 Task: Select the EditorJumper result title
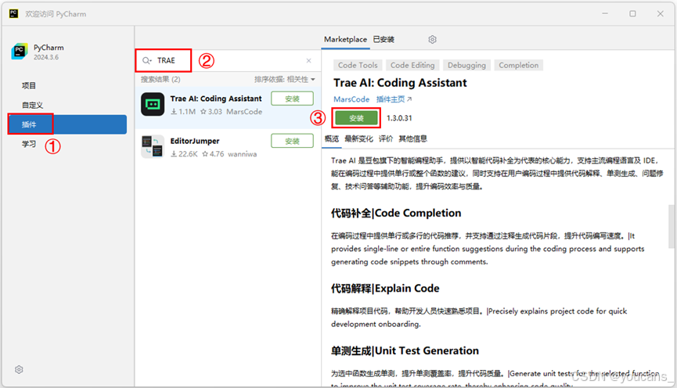coord(195,141)
